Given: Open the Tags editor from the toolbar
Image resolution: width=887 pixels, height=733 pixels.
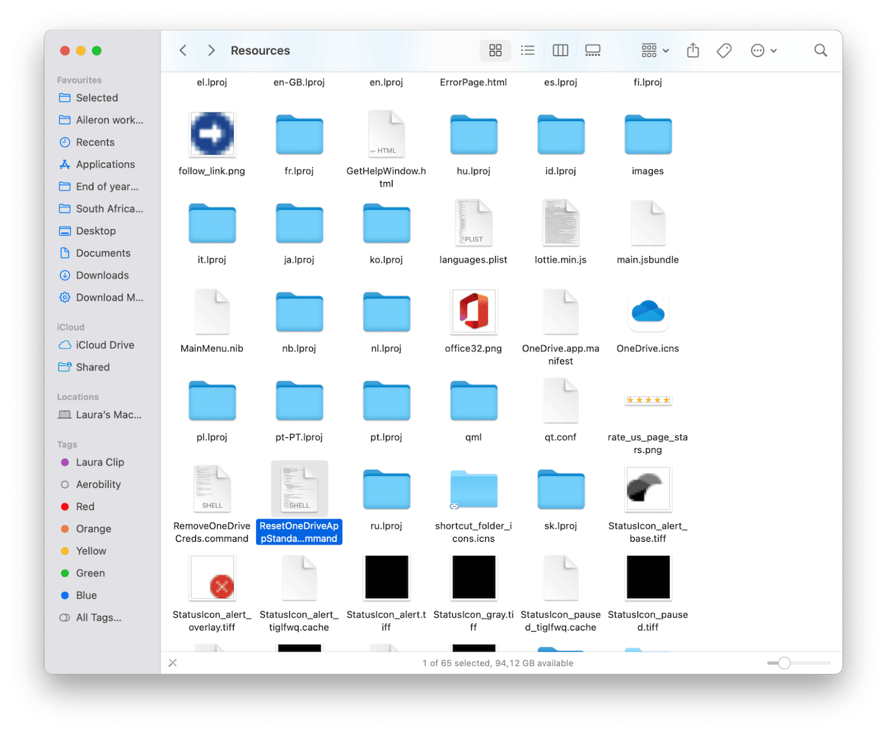Looking at the screenshot, I should point(724,50).
